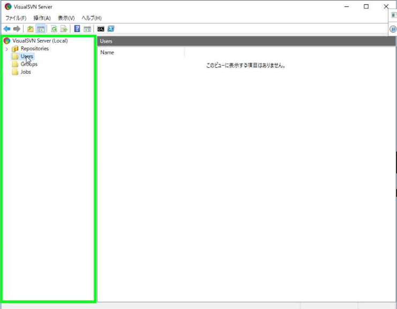This screenshot has width=397, height=309.
Task: Click the Up One Level folder icon
Action: (x=31, y=29)
